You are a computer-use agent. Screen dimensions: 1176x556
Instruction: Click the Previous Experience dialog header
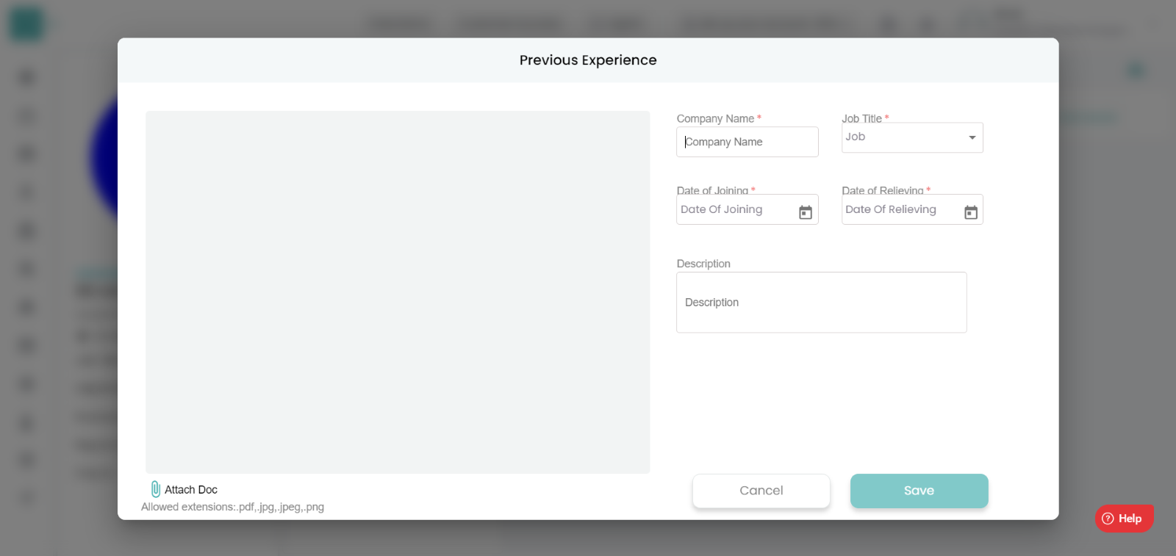pos(588,60)
